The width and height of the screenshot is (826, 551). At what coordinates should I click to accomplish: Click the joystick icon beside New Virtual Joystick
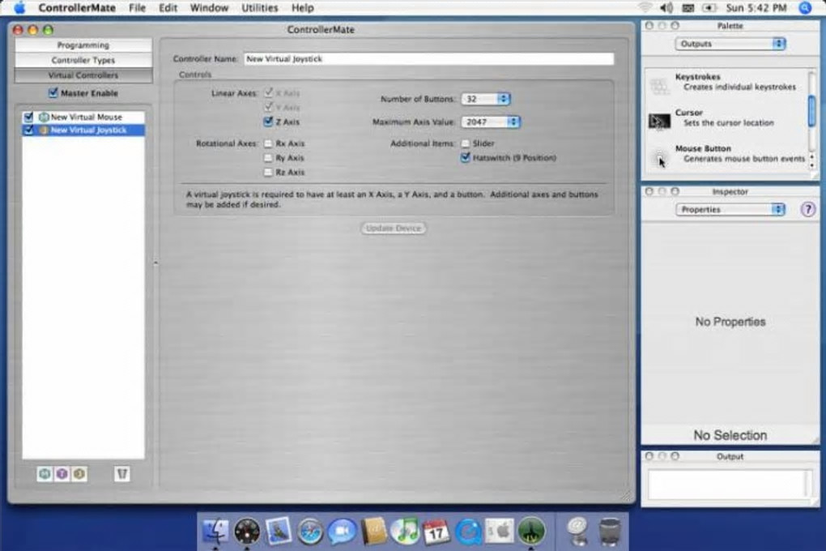click(x=44, y=130)
